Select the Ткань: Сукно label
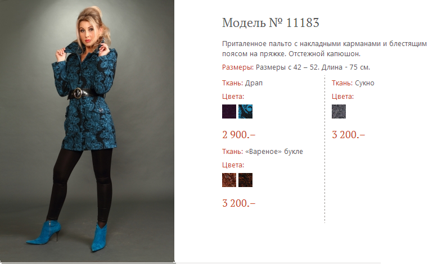The height and width of the screenshot is (264, 433). click(353, 83)
